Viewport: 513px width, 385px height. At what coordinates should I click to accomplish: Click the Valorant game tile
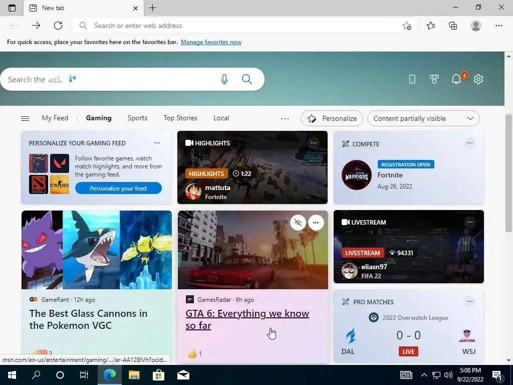(x=60, y=163)
